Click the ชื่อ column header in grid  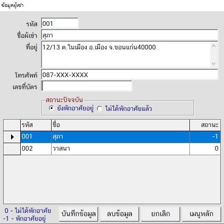pos(120,125)
